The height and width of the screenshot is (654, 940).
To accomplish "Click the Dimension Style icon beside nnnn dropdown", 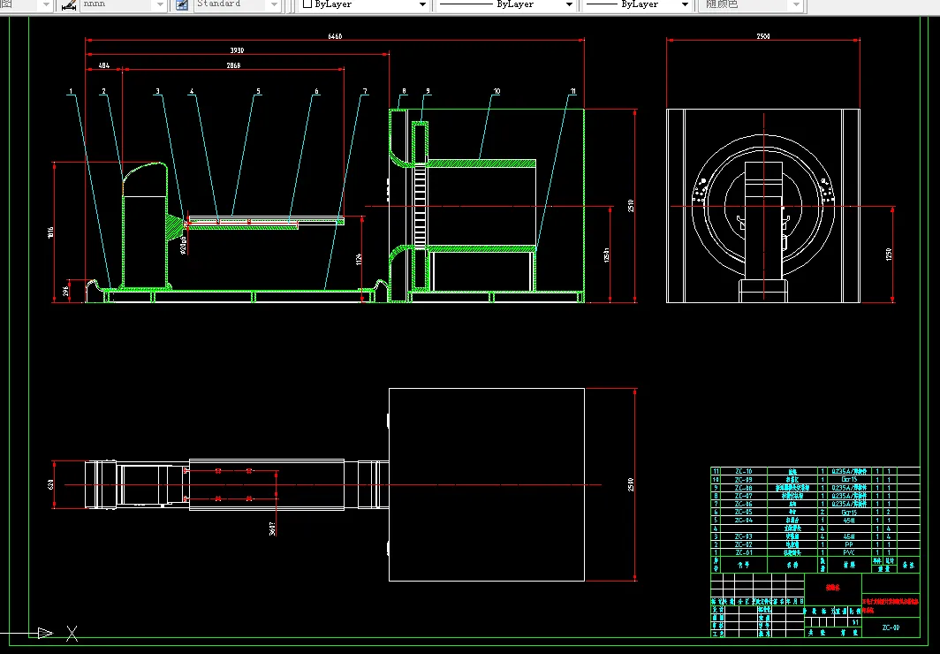I will tap(67, 5).
